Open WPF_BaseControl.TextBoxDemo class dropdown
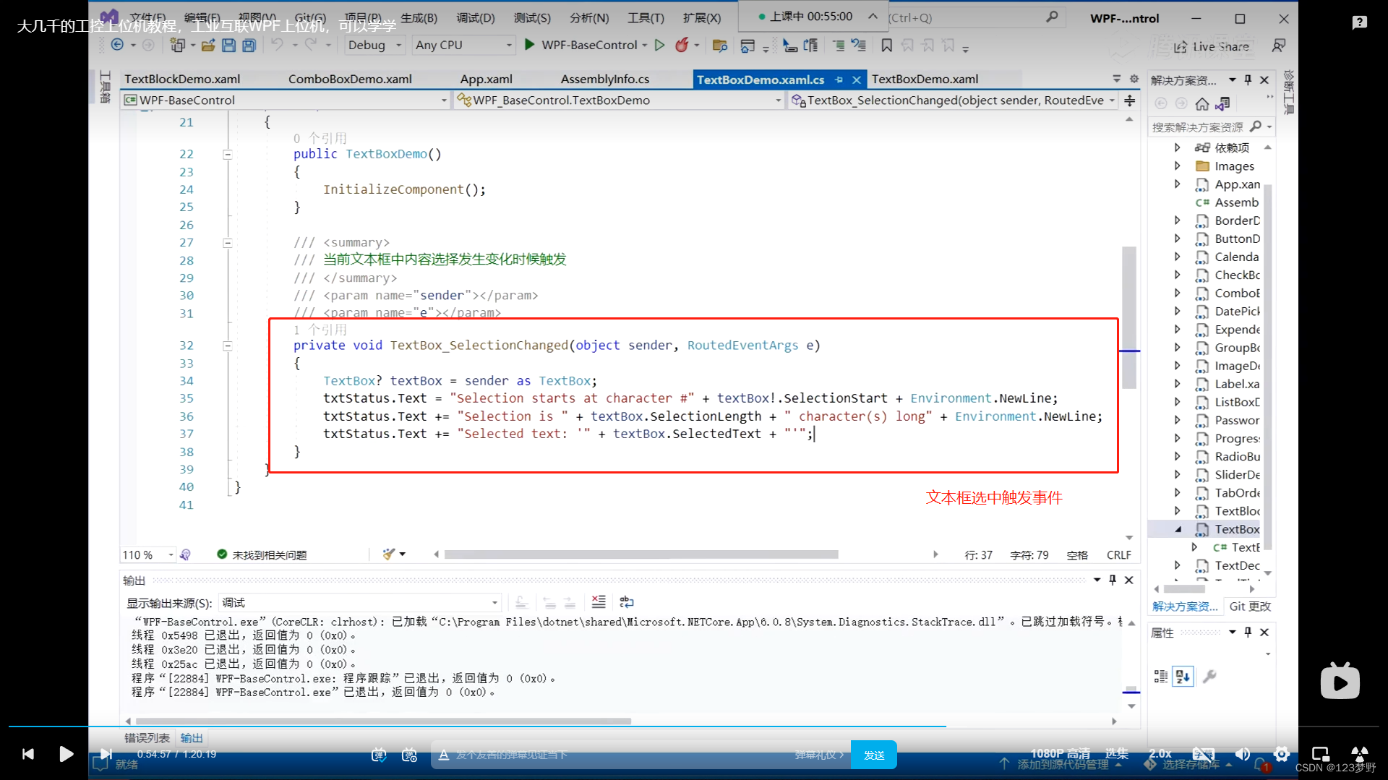This screenshot has height=780, width=1388. click(619, 100)
